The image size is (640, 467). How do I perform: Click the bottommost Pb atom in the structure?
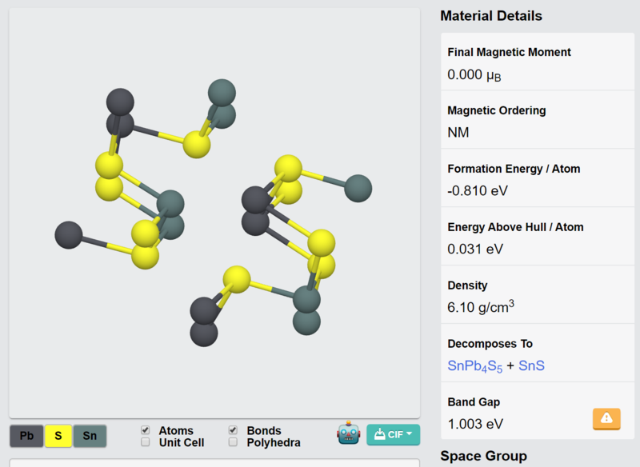pyautogui.click(x=204, y=333)
